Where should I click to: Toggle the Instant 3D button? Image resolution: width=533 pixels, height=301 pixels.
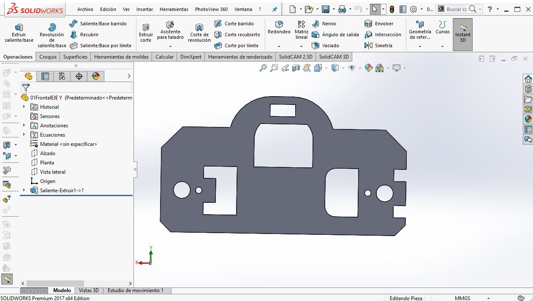pos(462,34)
